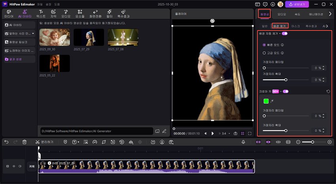
Task: Click the fullscreen icon in the player
Action: click(250, 134)
